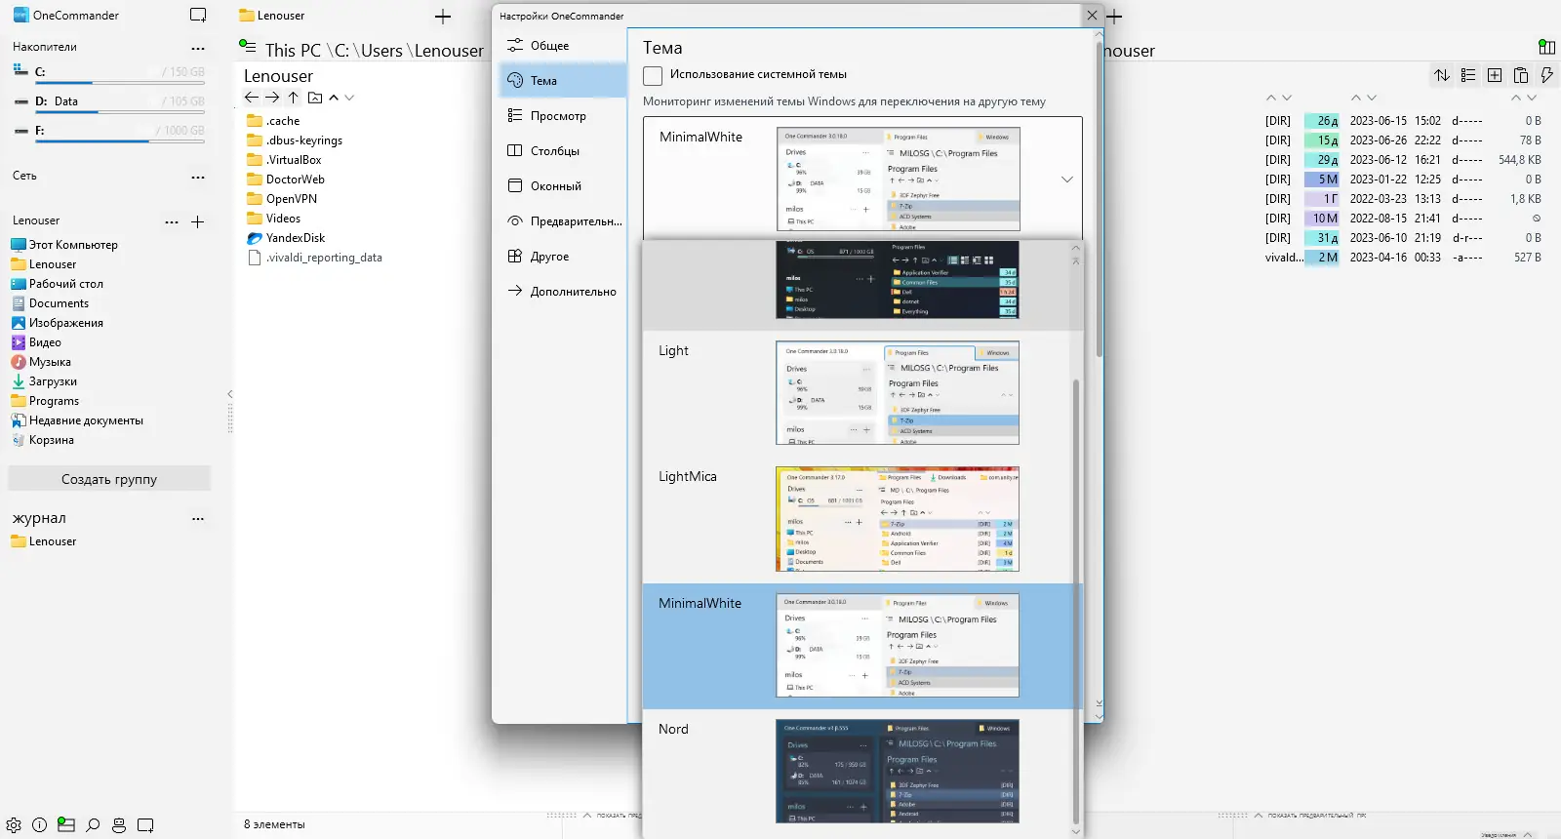
Task: Click the Корзина recycle bin icon
Action: pos(18,440)
